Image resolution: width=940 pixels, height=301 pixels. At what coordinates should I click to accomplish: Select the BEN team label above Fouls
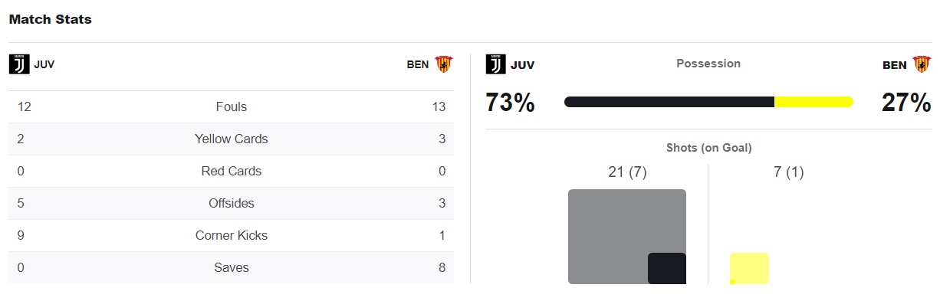pyautogui.click(x=418, y=64)
